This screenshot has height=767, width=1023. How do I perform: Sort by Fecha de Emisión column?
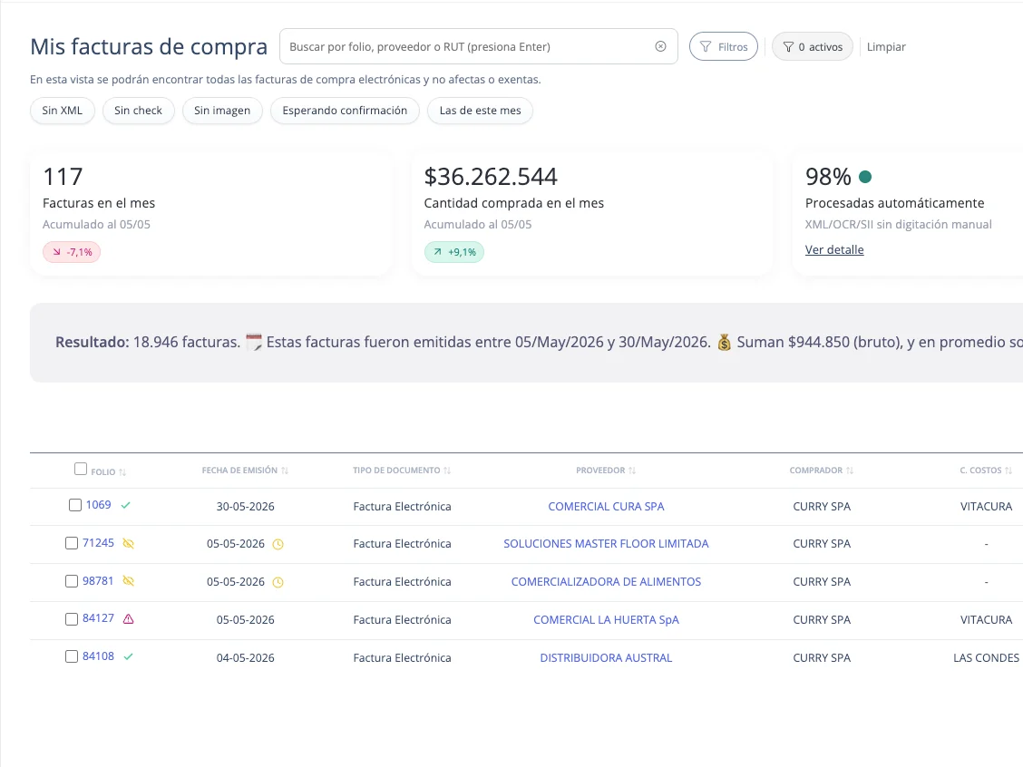pyautogui.click(x=285, y=471)
